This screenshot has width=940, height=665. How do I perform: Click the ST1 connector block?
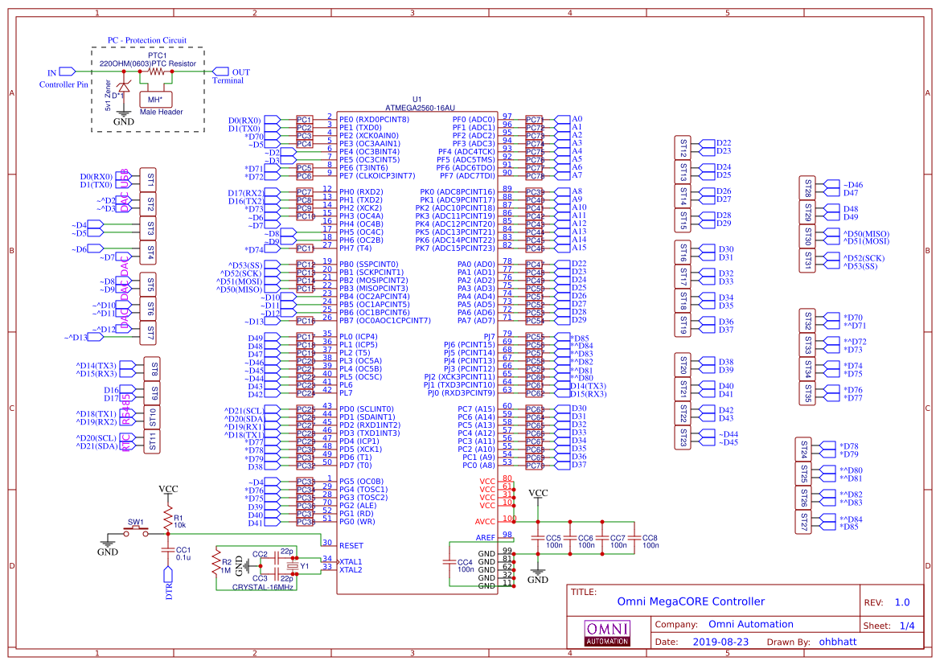(150, 180)
